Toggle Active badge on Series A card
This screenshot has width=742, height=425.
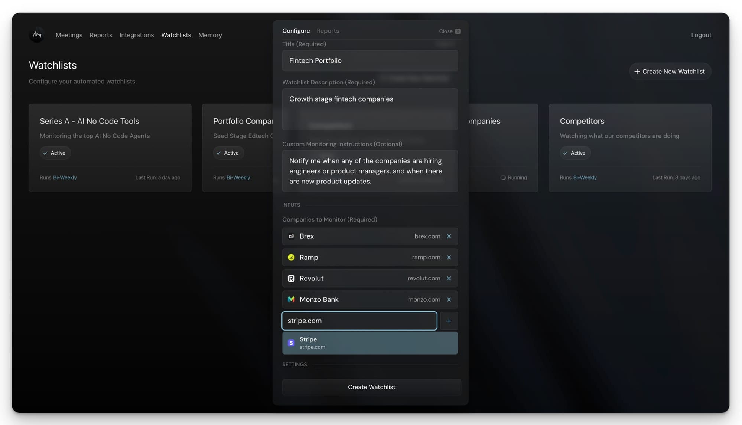pyautogui.click(x=55, y=153)
